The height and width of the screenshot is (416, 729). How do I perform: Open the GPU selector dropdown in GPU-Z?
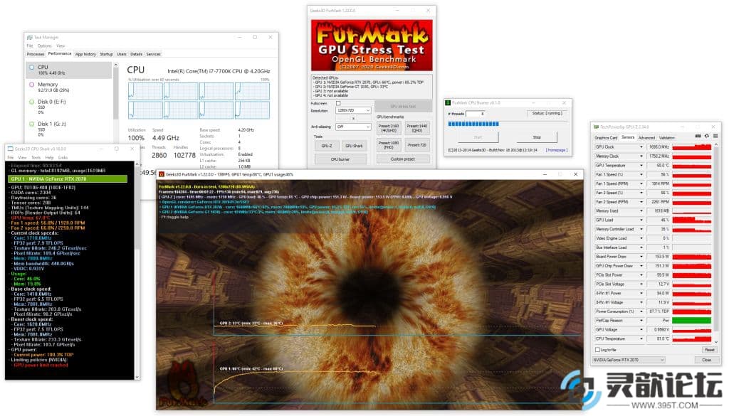click(629, 360)
